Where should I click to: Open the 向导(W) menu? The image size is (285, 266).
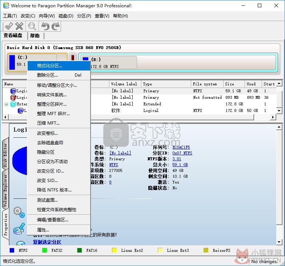pyautogui.click(x=47, y=16)
